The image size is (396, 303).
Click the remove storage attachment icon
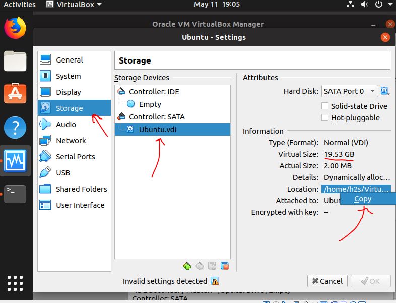[x=225, y=266]
